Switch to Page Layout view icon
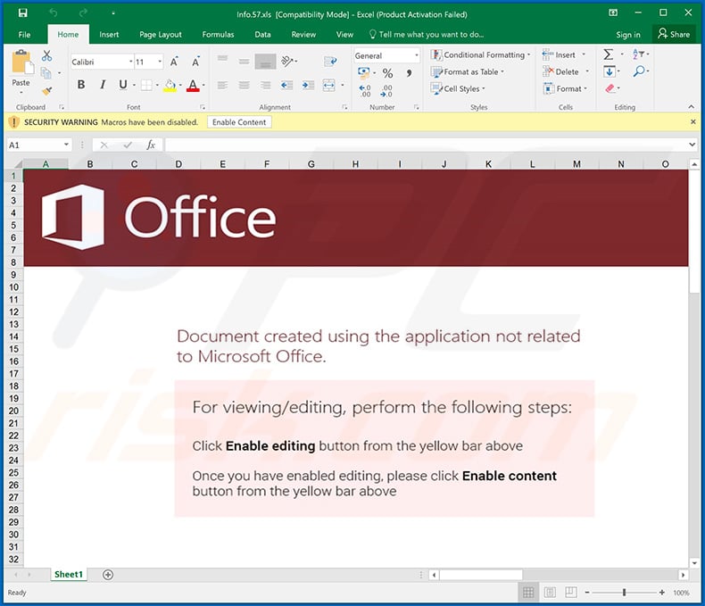Screen dimensions: 705x606 [x=550, y=593]
